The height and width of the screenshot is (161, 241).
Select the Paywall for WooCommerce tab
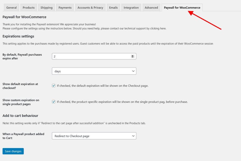(182, 7)
